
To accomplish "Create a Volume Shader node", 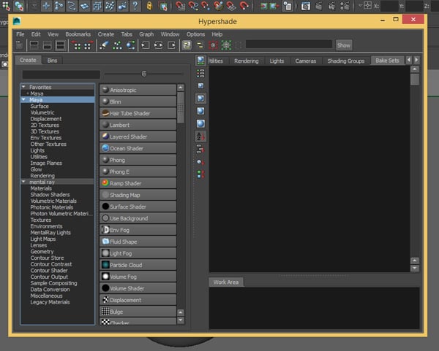I will (x=138, y=288).
